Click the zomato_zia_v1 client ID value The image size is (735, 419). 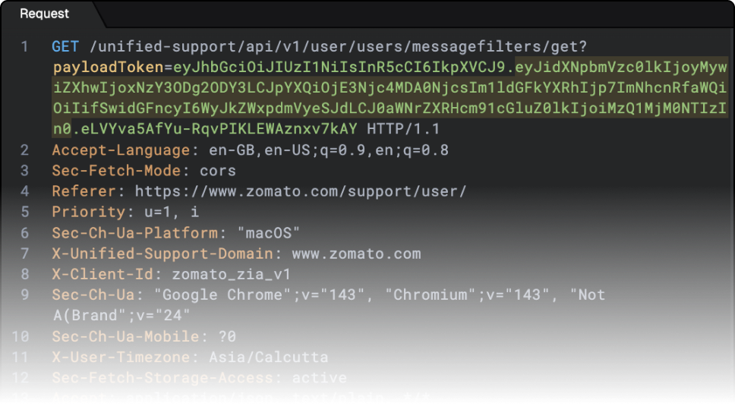click(232, 274)
